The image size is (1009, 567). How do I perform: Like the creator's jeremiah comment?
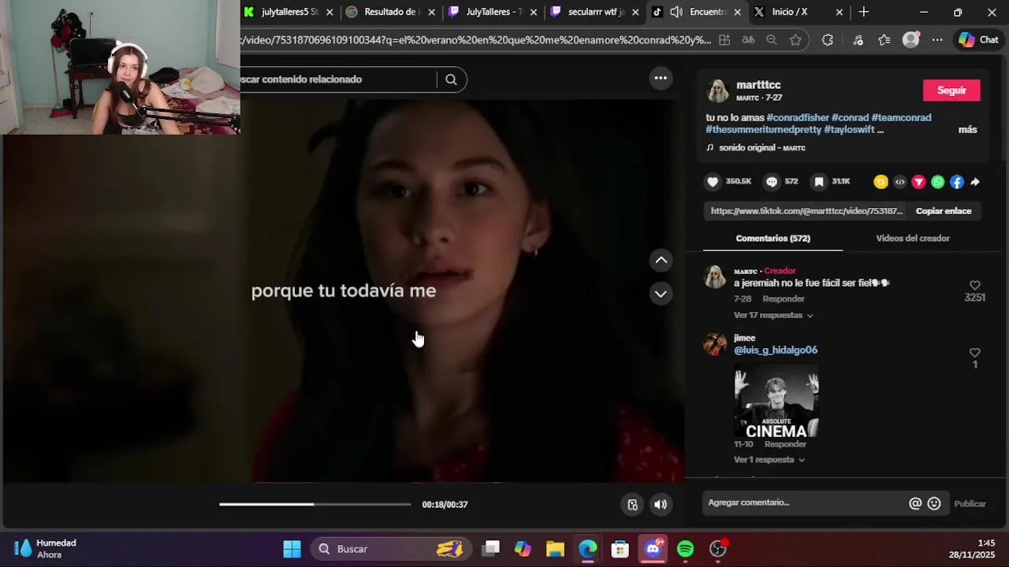(975, 285)
